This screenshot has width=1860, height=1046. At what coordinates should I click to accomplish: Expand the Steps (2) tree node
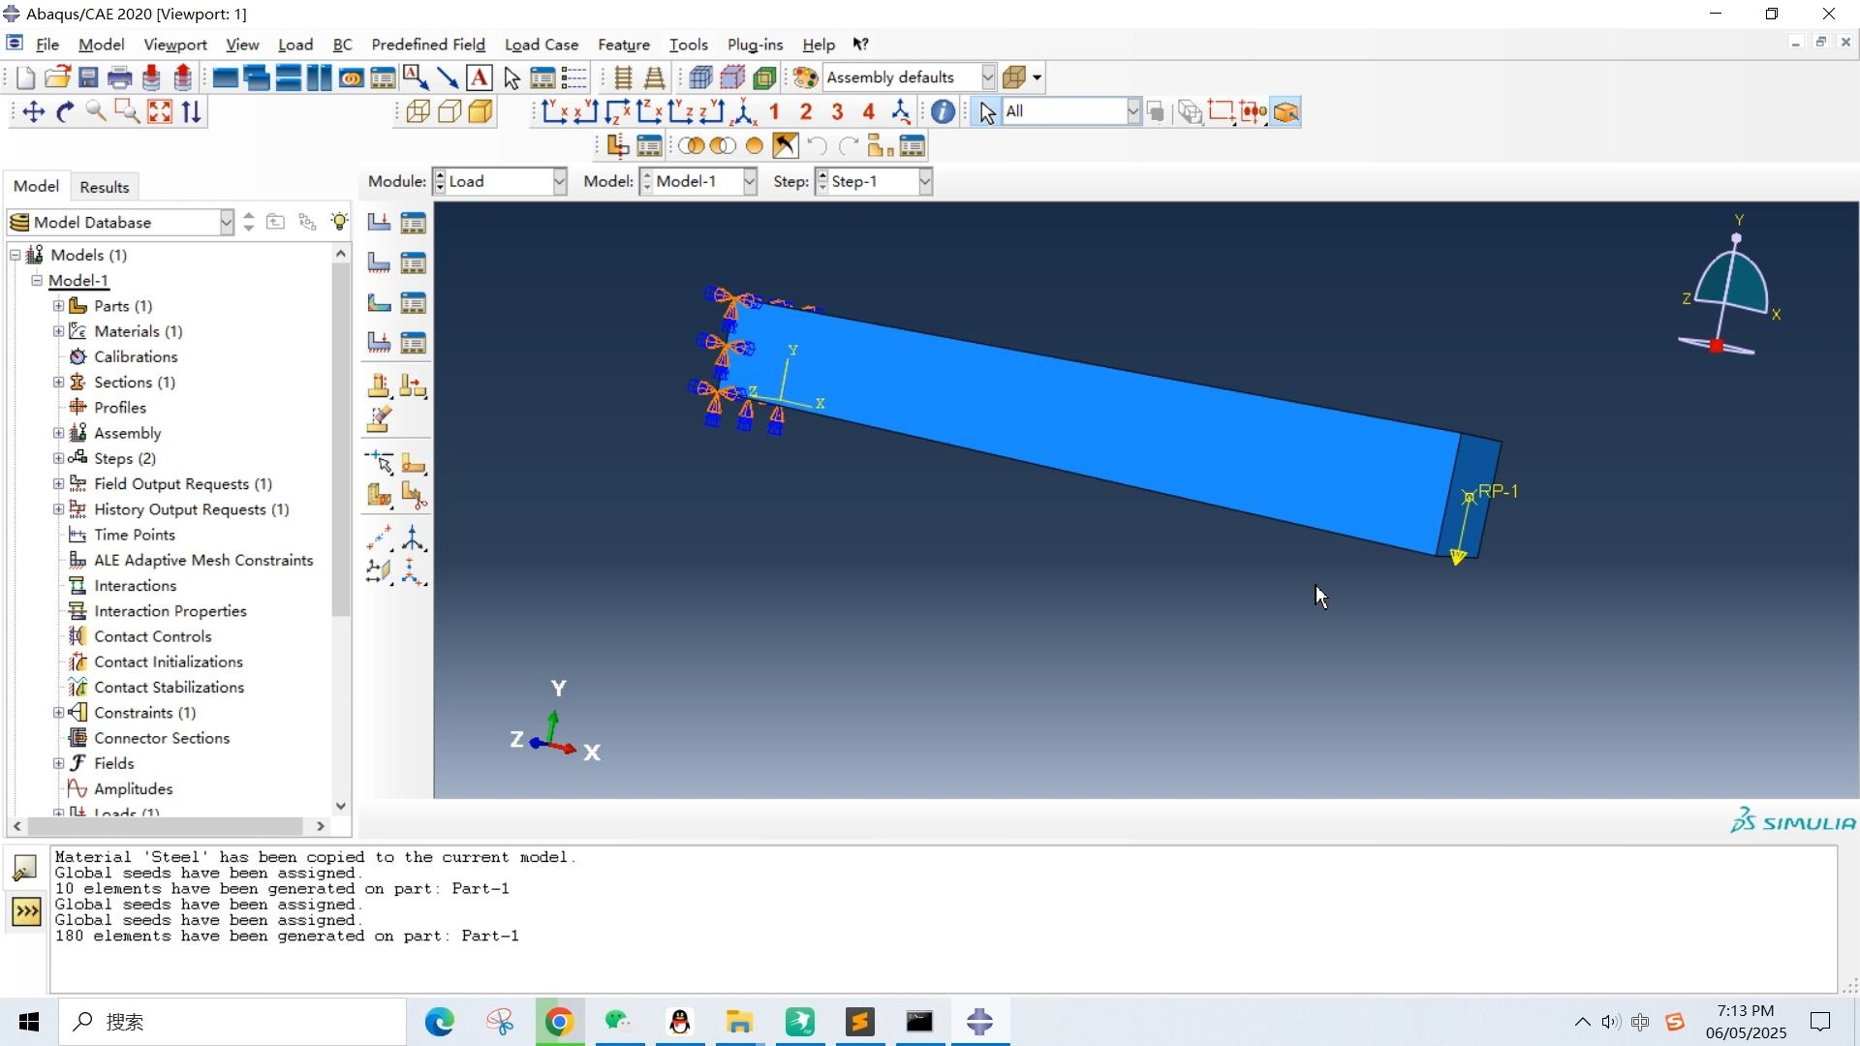point(58,458)
